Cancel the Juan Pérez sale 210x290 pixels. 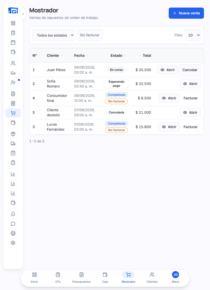pyautogui.click(x=190, y=70)
